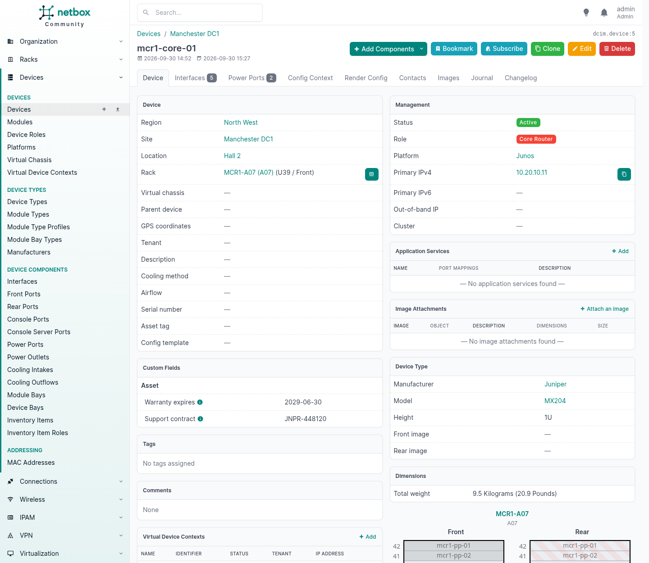Click the Connections menu icon
The image size is (649, 563).
tap(10, 481)
